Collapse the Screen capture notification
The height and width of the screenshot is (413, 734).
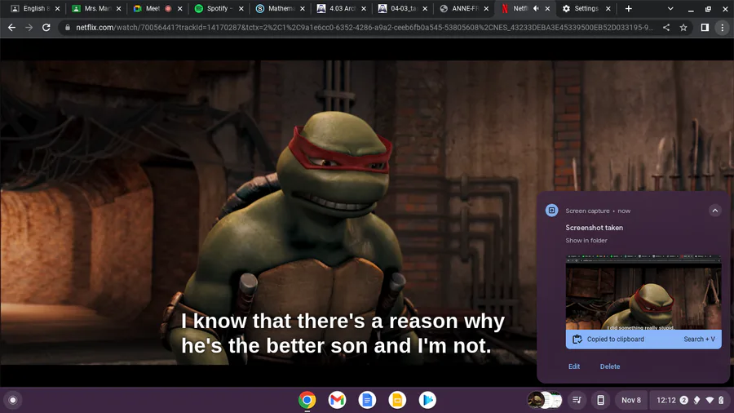tap(714, 211)
